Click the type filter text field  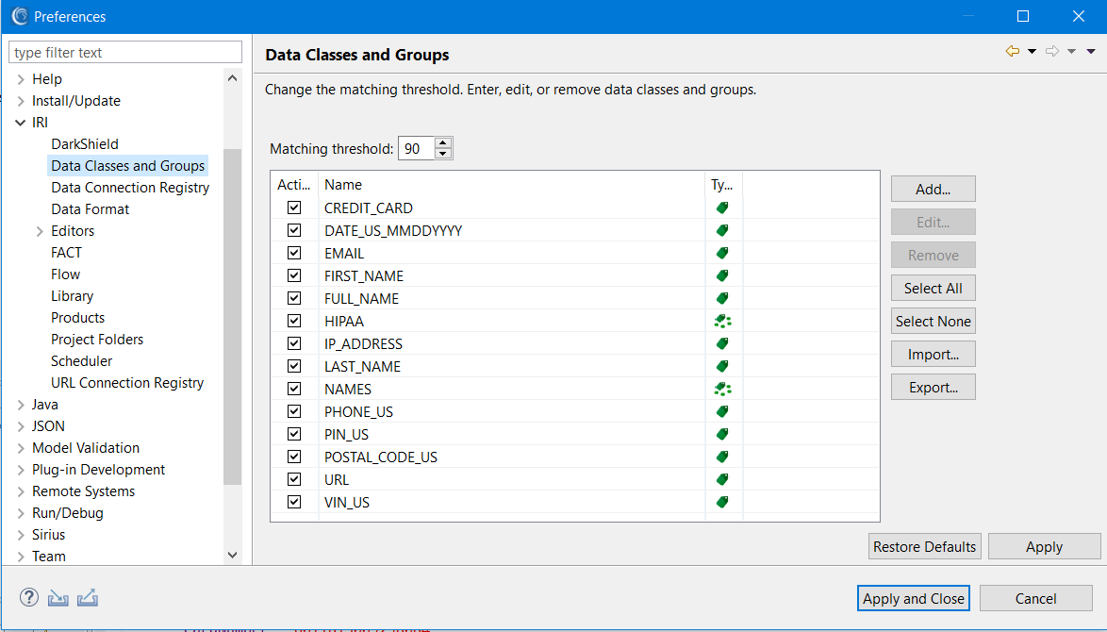[x=125, y=52]
